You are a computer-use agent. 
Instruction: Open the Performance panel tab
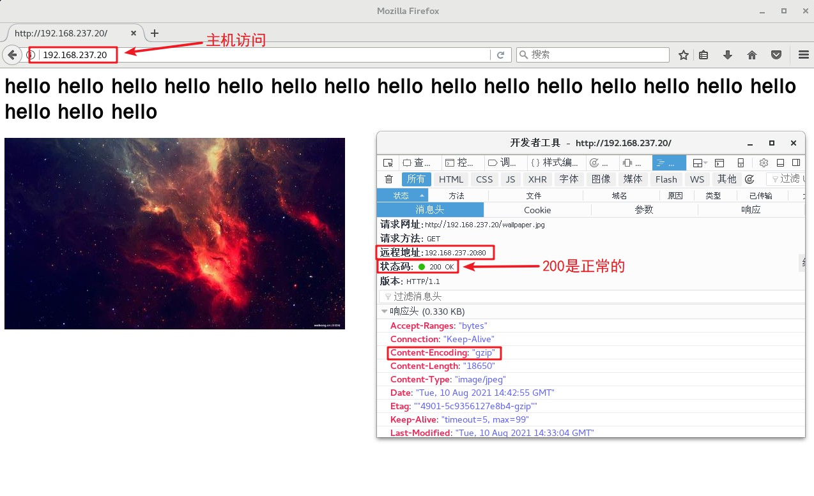tap(601, 163)
